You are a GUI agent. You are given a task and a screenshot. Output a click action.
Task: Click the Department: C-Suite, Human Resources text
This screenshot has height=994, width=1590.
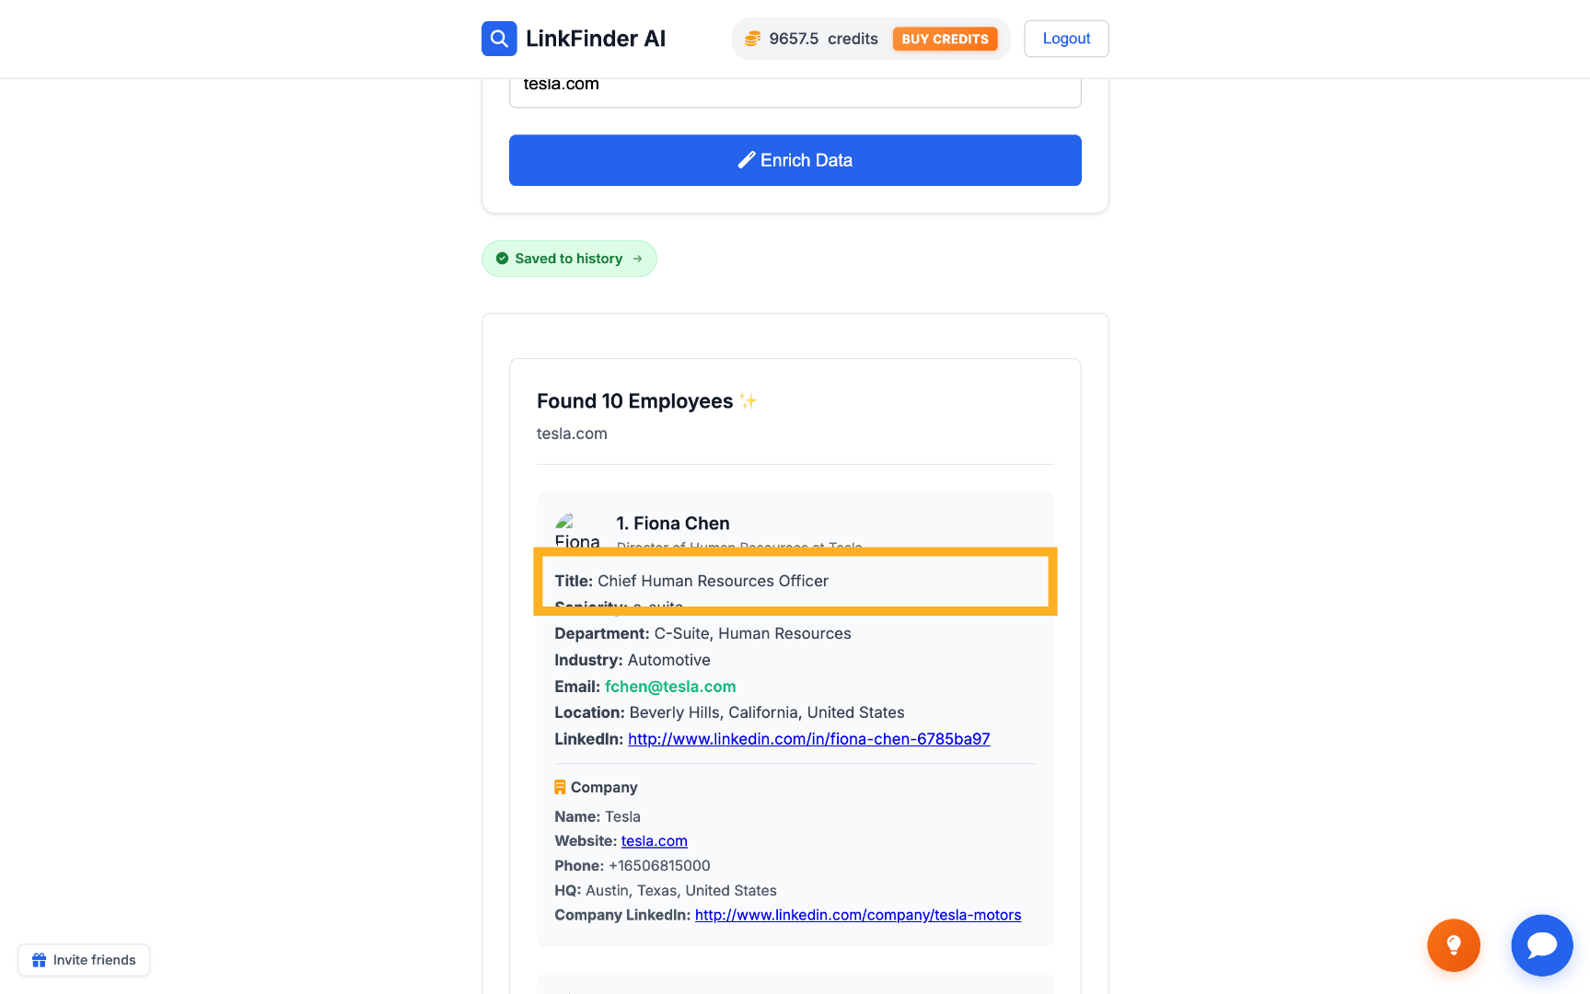(x=702, y=633)
